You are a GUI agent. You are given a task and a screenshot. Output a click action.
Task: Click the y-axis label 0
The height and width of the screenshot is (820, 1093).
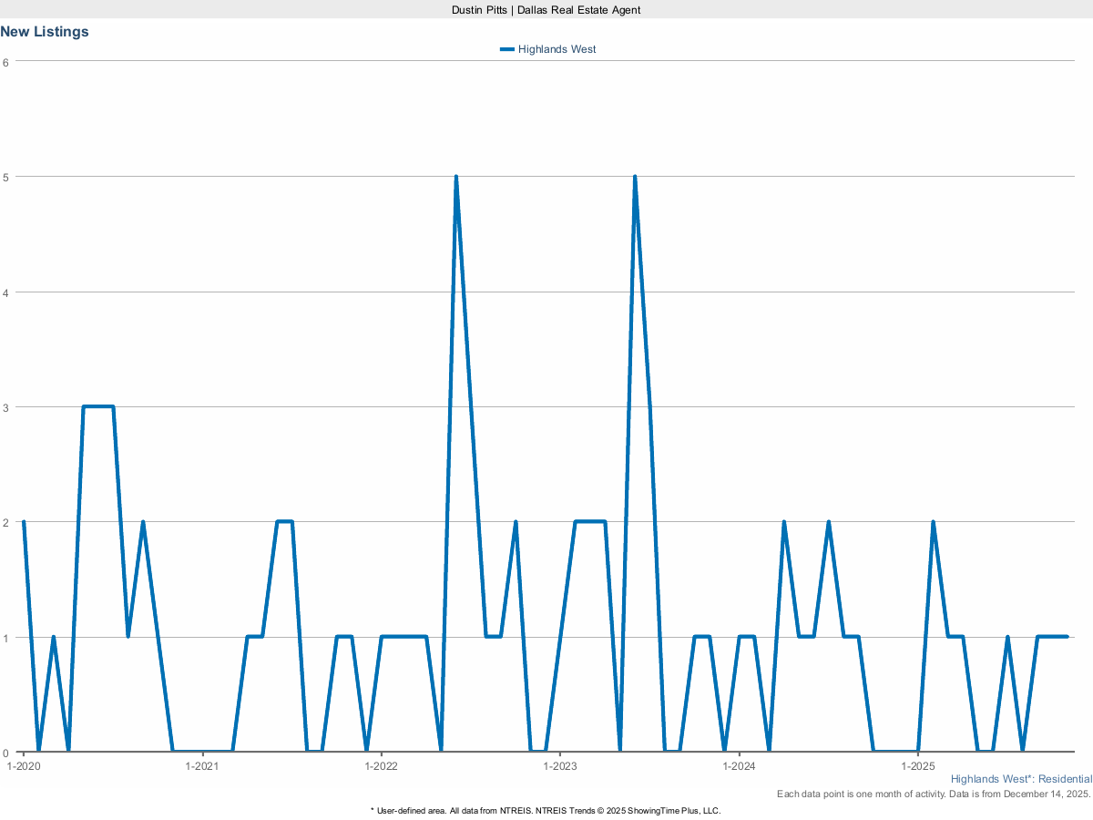coord(5,753)
